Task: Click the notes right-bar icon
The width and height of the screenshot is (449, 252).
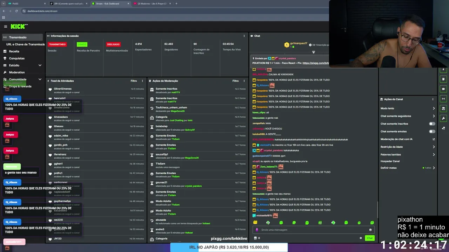Action: [x=443, y=79]
